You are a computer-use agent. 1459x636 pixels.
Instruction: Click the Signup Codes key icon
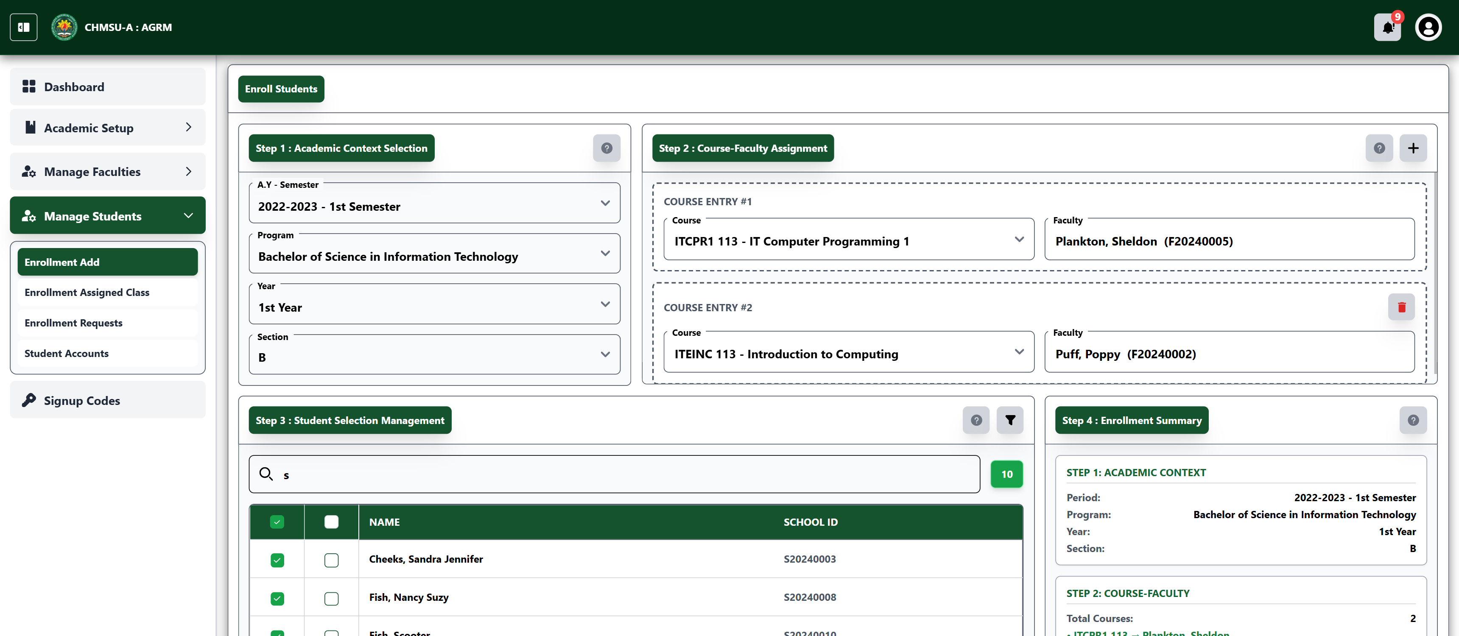click(29, 400)
